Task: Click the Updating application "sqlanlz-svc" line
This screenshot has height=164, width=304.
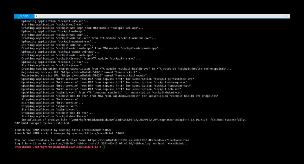Action: (102, 93)
